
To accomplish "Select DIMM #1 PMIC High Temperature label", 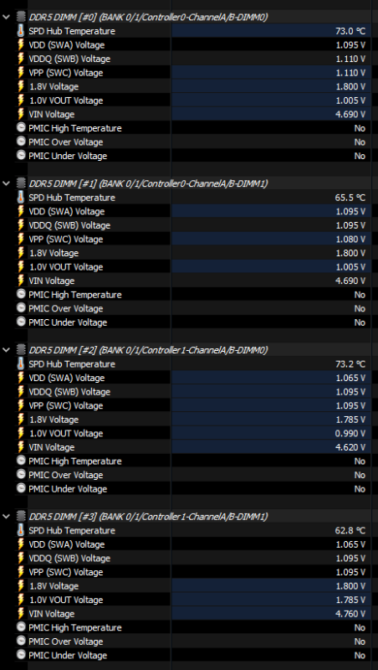I will coord(75,295).
